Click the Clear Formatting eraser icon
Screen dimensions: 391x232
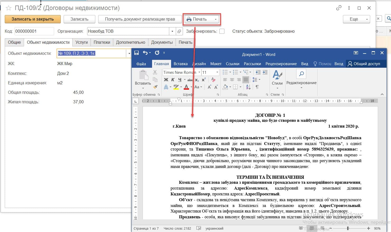(x=213, y=80)
